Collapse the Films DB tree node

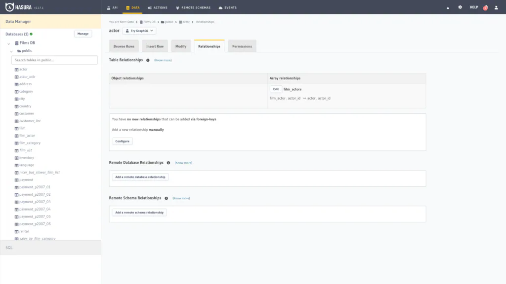pos(9,43)
